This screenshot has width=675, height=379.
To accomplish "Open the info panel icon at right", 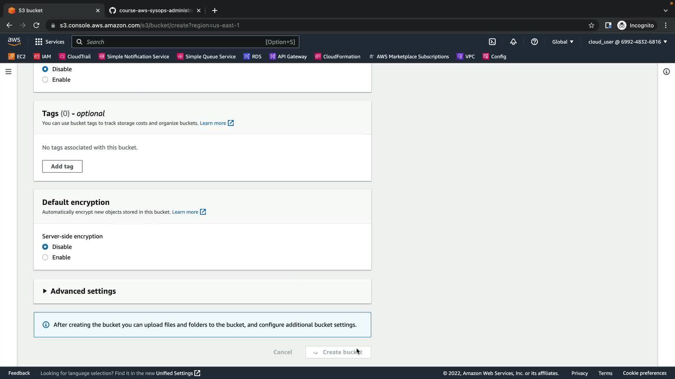I will [666, 72].
